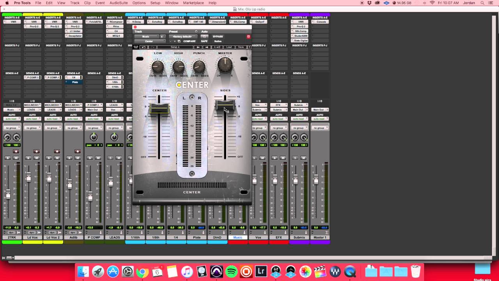
Task: Click the A→B copy button
Action: [217, 47]
